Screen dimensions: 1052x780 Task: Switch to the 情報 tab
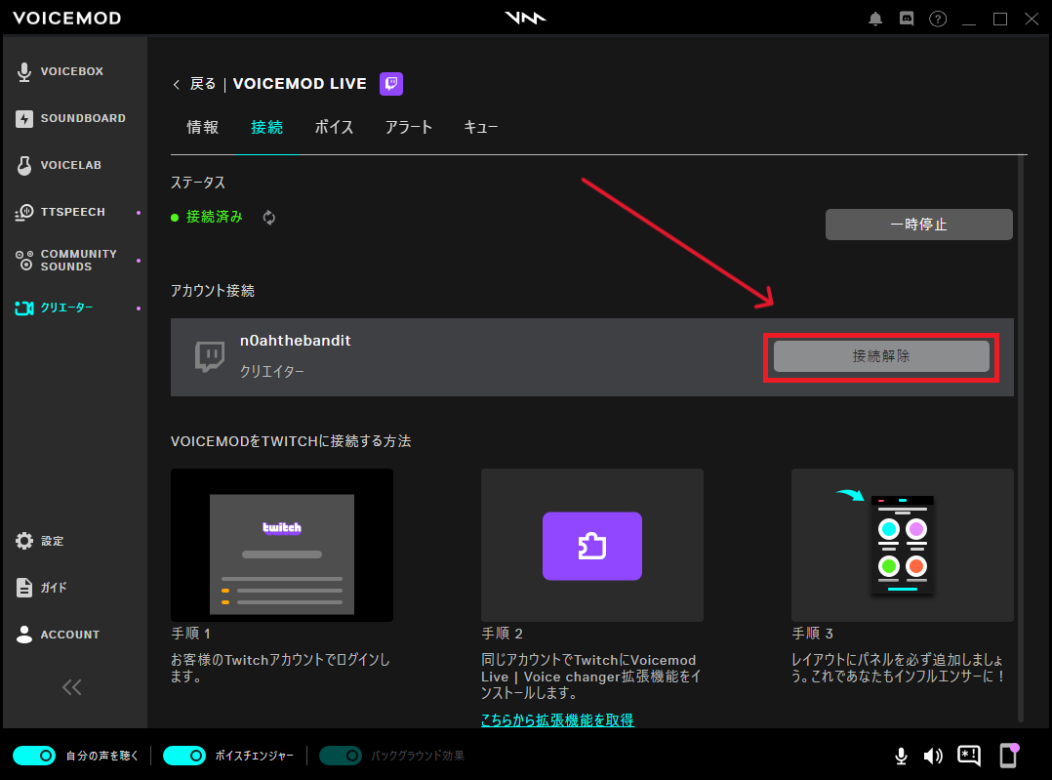tap(203, 128)
